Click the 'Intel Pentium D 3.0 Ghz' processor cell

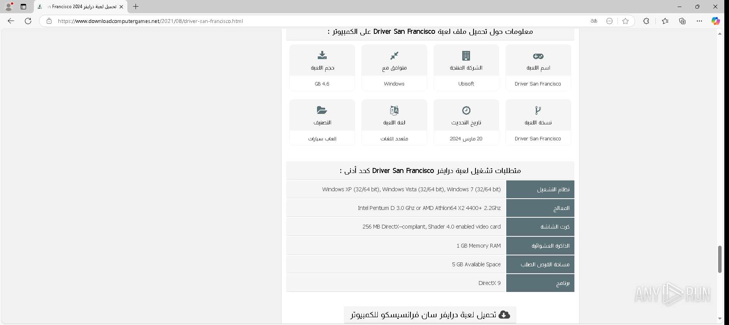396,208
